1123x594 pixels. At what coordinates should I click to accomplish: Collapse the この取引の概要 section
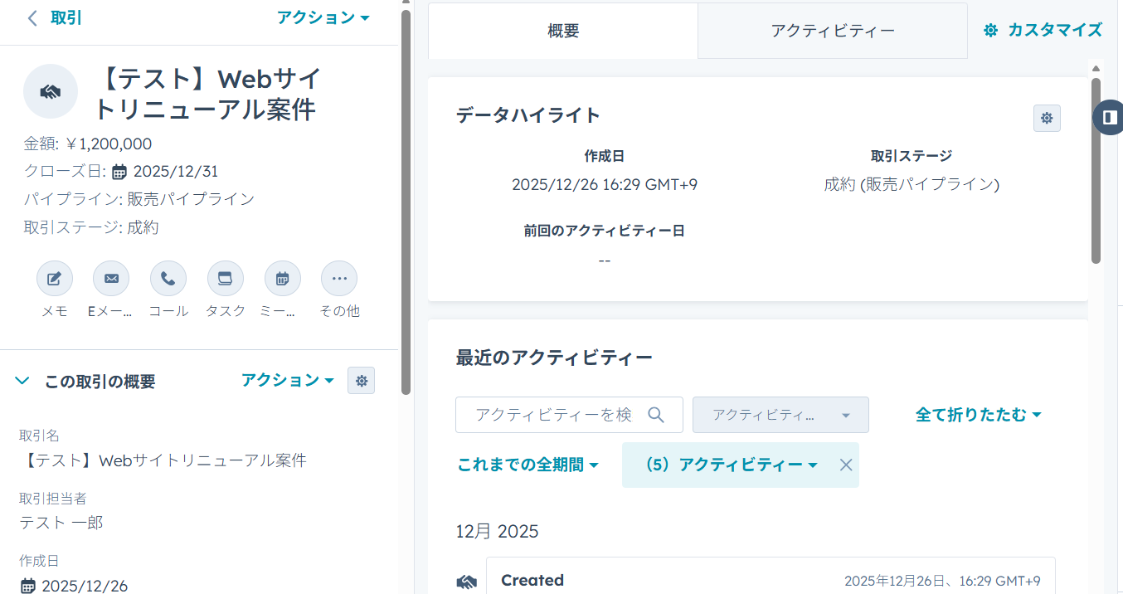click(23, 381)
